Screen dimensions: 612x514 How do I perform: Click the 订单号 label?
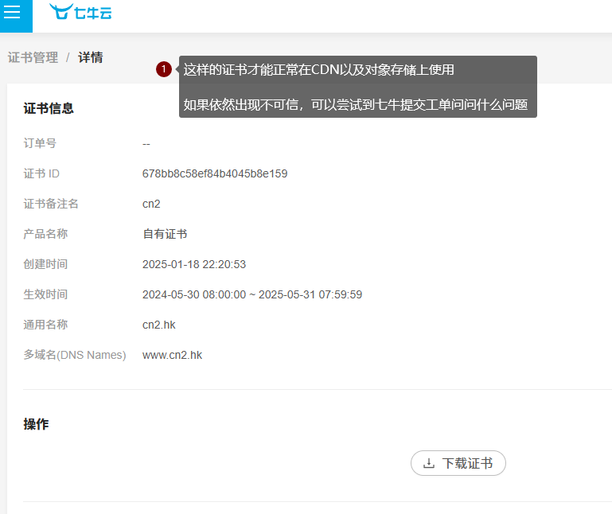[x=40, y=143]
